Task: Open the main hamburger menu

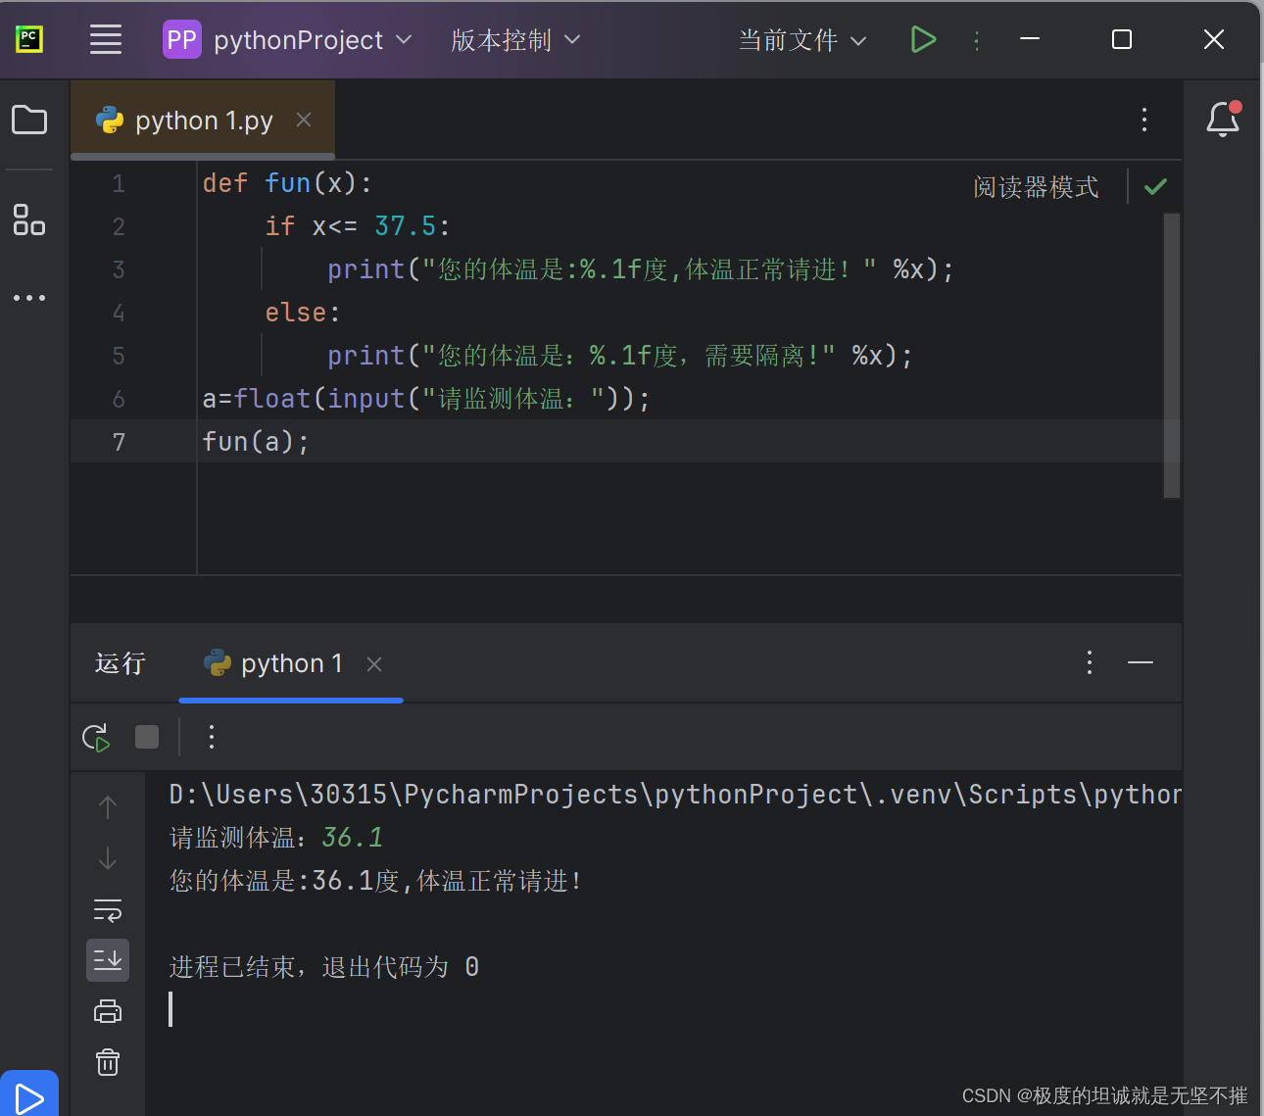Action: (x=106, y=40)
